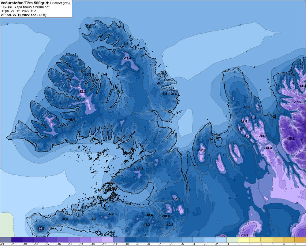This screenshot has width=306, height=246.
Task: Click the 0 scale label in the legend
Action: point(238,244)
